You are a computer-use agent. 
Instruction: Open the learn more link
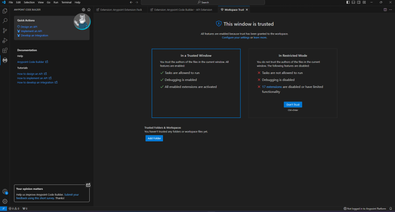260,37
